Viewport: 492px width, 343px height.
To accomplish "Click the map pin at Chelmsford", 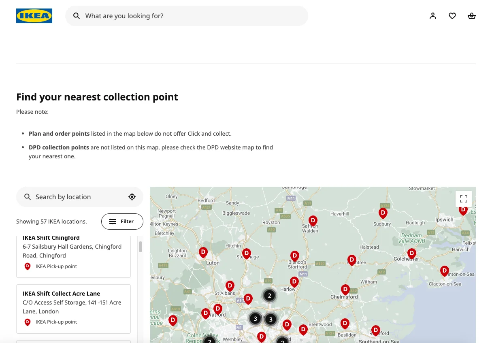I will pos(345,289).
